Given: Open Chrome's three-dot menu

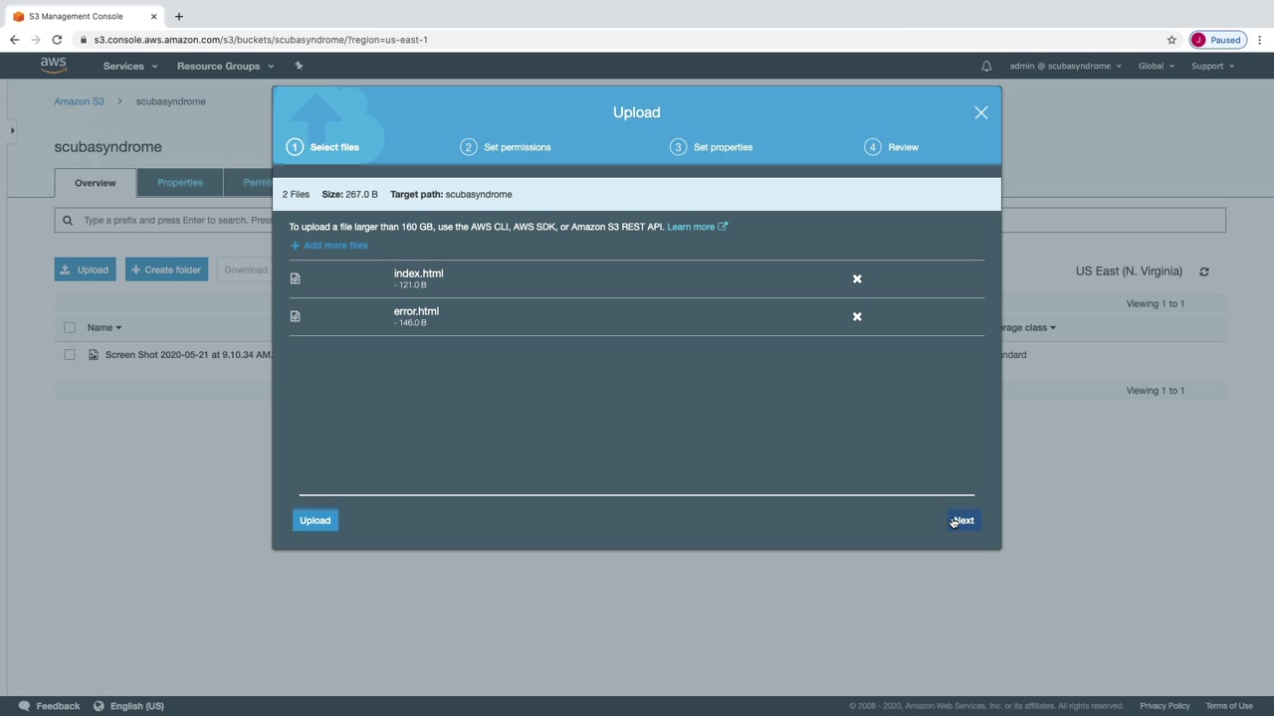Looking at the screenshot, I should 1260,40.
